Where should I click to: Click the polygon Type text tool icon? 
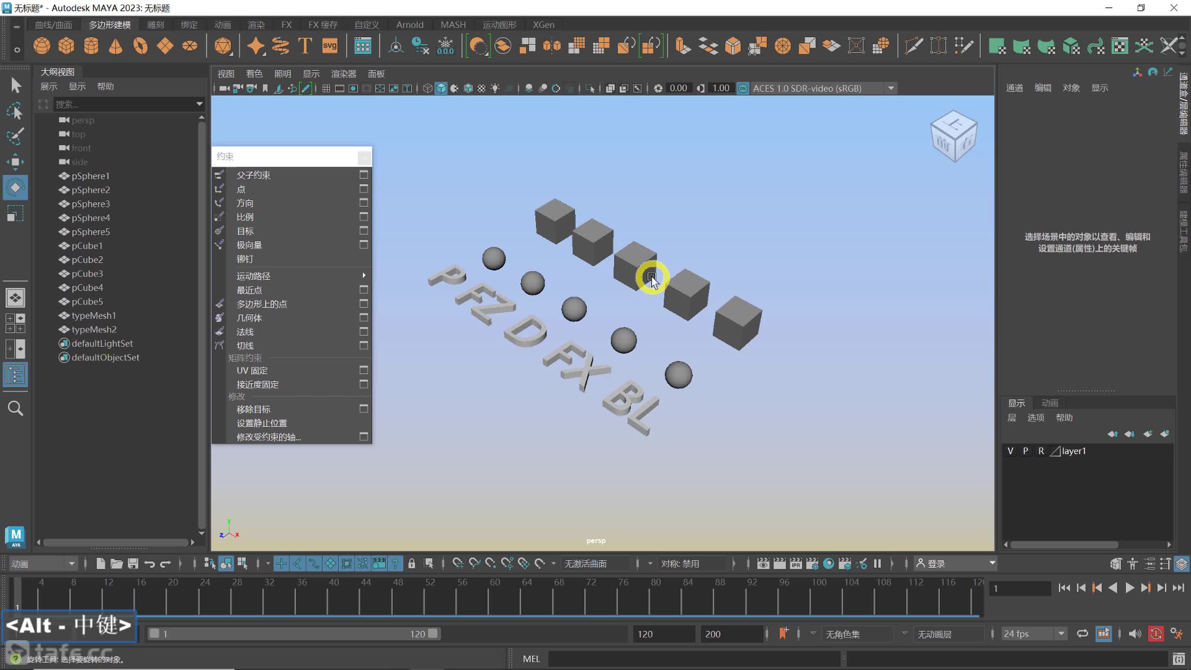pos(305,46)
